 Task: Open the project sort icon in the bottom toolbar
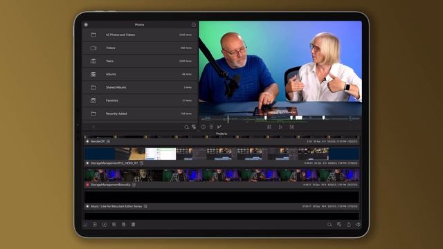[x=339, y=225]
